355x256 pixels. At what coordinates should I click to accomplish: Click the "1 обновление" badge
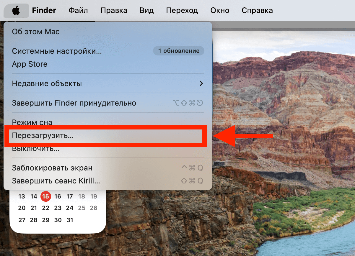[x=178, y=51]
